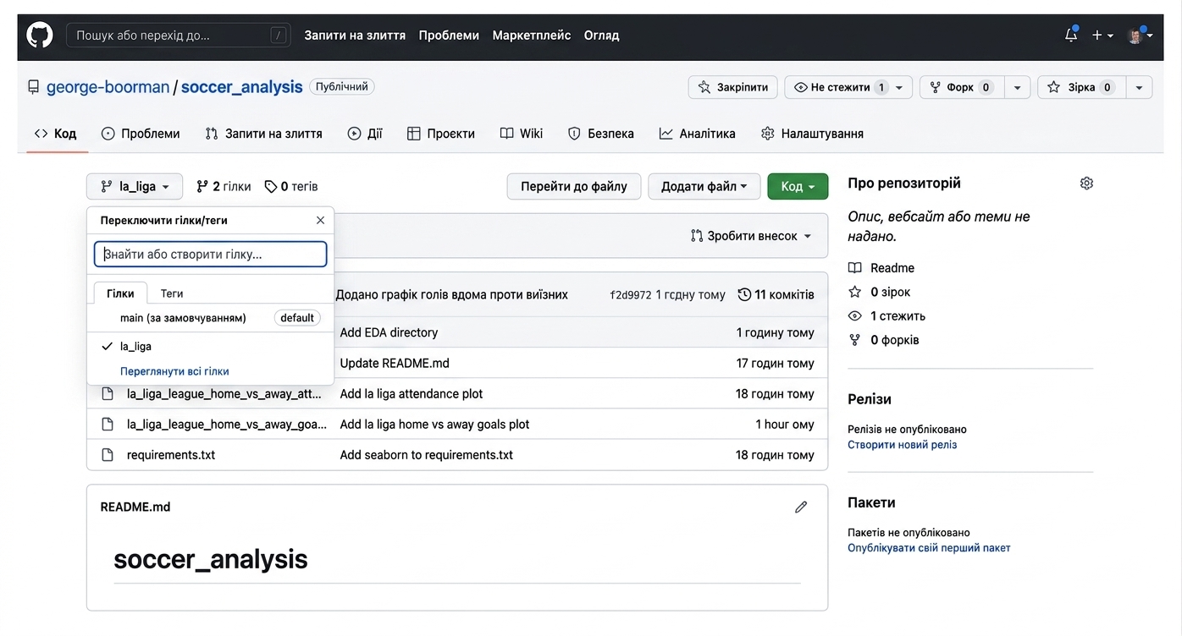The width and height of the screenshot is (1182, 636).
Task: Open the Add la liga home vs away goals plot commit
Action: (434, 424)
